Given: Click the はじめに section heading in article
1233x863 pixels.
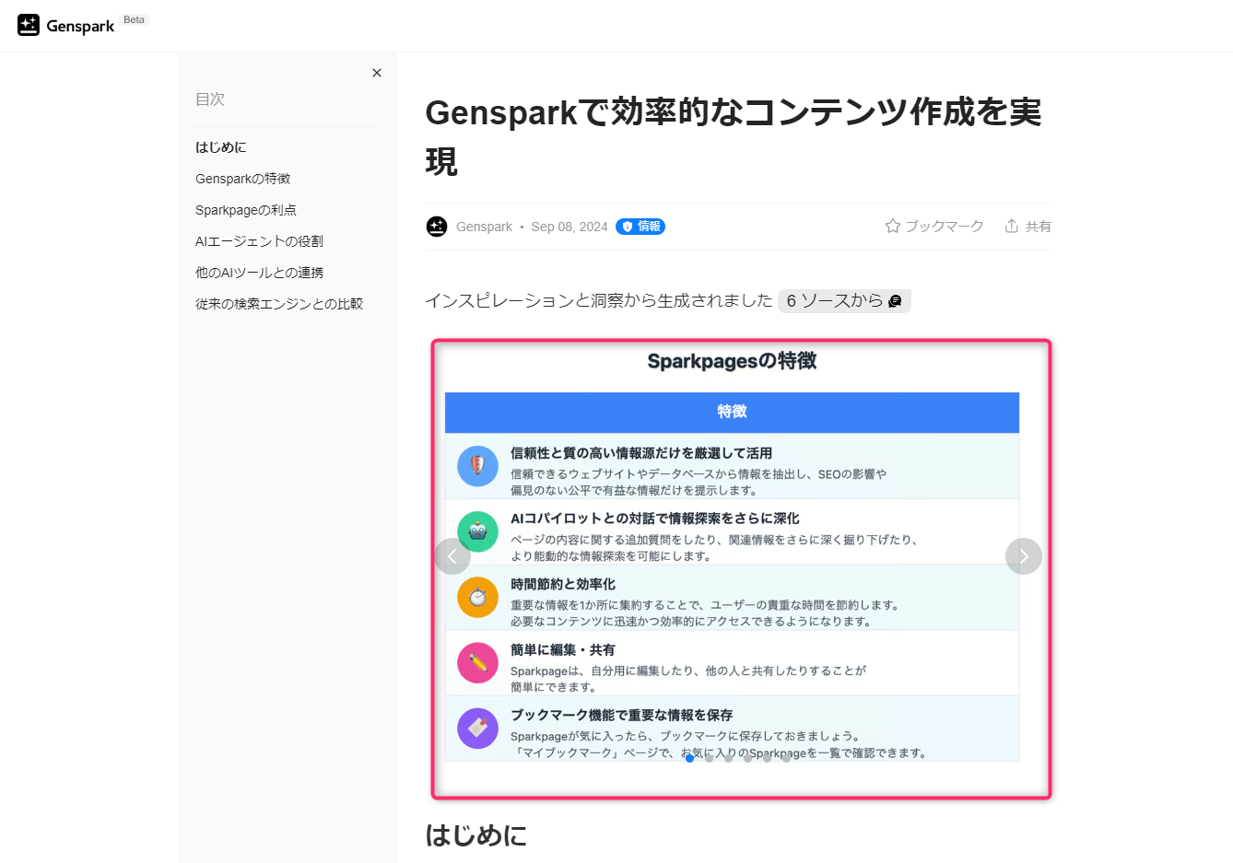Looking at the screenshot, I should pyautogui.click(x=476, y=835).
